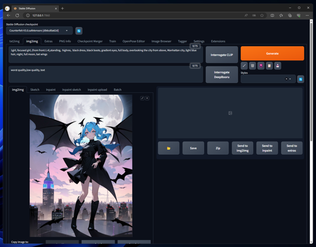
Task: Show extra networks with the pink card icon
Action: 261,65
